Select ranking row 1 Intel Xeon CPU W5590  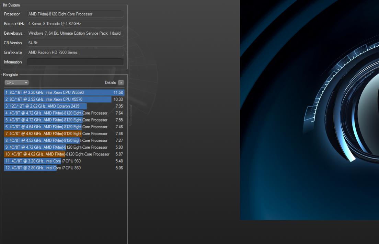point(64,93)
